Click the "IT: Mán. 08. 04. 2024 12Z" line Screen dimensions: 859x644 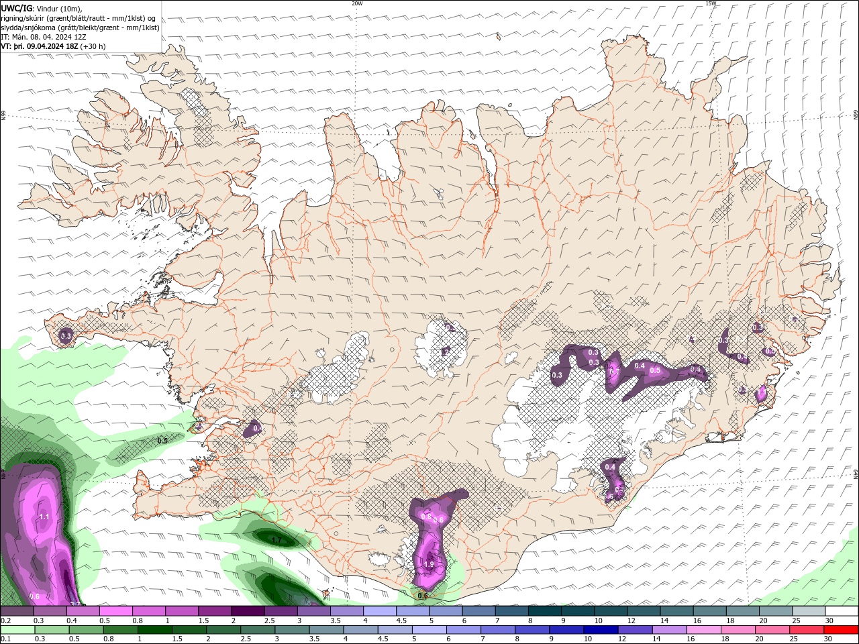45,37
